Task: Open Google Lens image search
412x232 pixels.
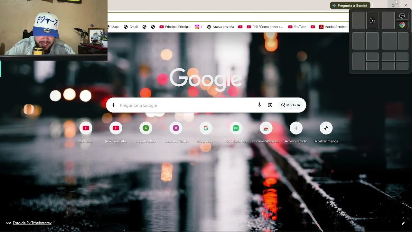Action: 270,105
